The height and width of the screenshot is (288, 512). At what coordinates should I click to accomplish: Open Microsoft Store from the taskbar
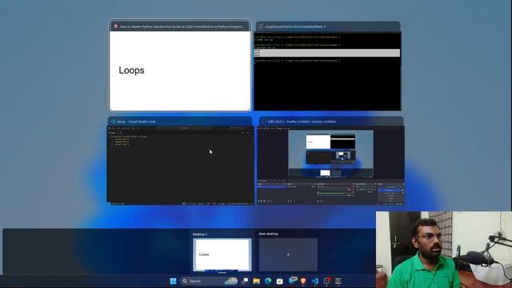click(280, 281)
